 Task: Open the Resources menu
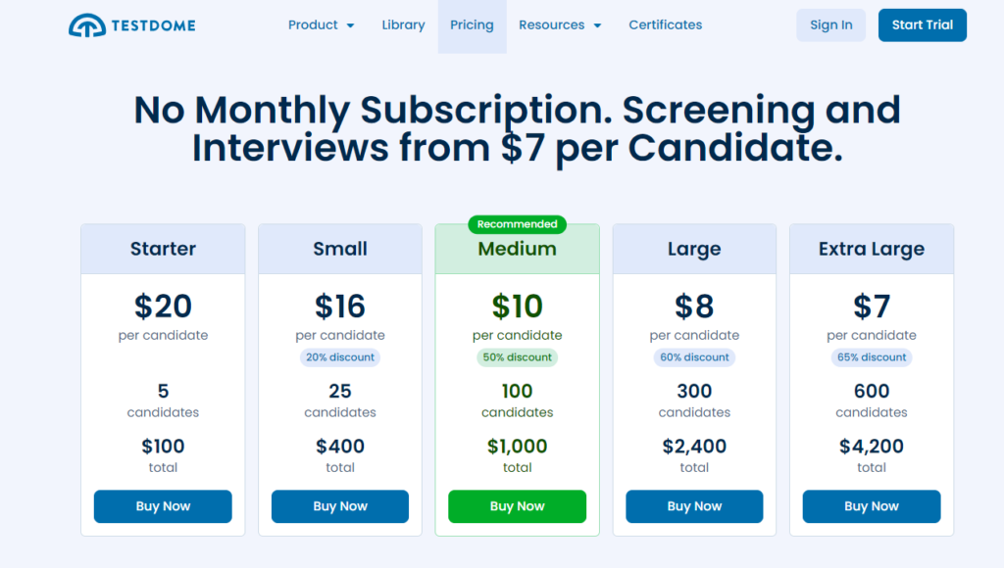tap(551, 25)
